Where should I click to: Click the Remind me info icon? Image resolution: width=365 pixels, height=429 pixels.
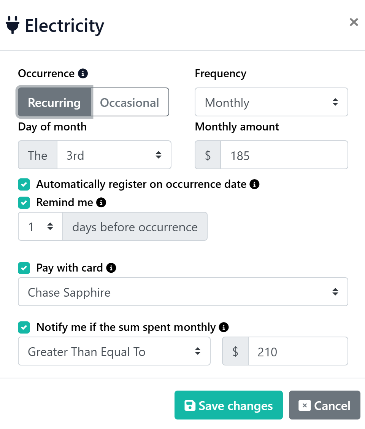point(101,202)
